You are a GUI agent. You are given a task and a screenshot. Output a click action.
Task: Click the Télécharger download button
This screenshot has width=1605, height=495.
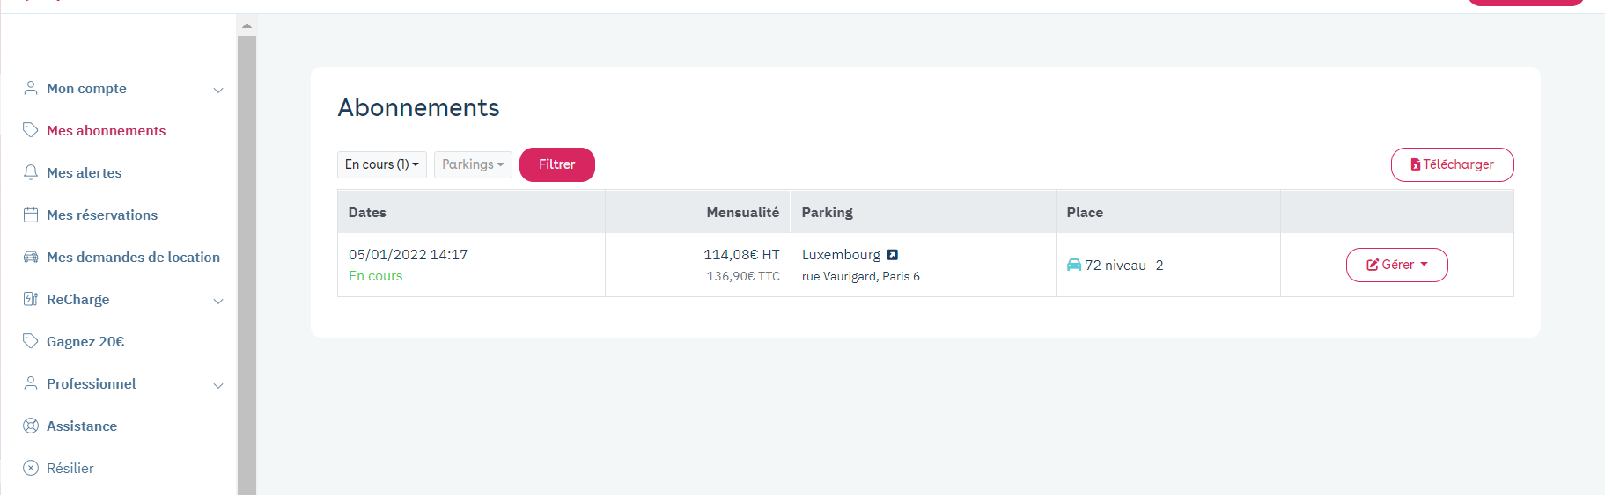1452,164
